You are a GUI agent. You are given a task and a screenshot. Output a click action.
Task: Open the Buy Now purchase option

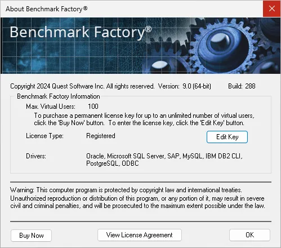[x=31, y=236]
